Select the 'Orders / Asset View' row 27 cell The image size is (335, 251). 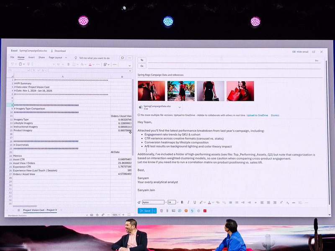pyautogui.click(x=62, y=174)
